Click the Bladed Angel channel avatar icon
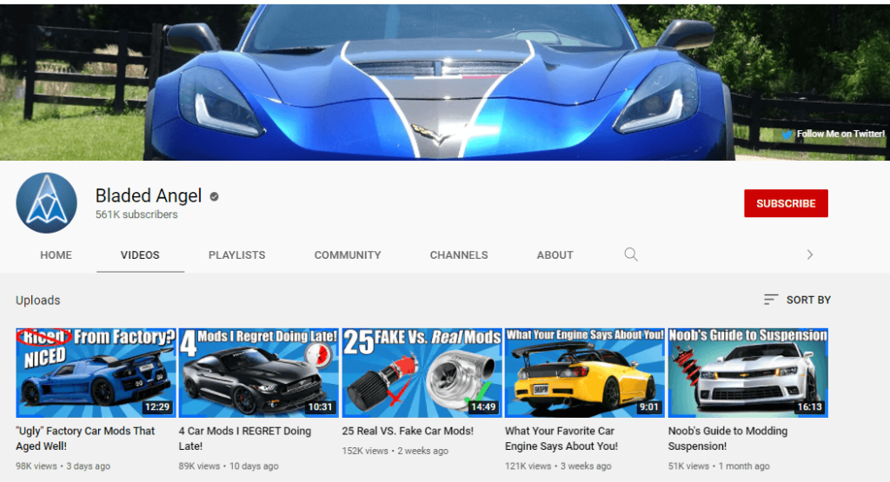 (x=46, y=203)
